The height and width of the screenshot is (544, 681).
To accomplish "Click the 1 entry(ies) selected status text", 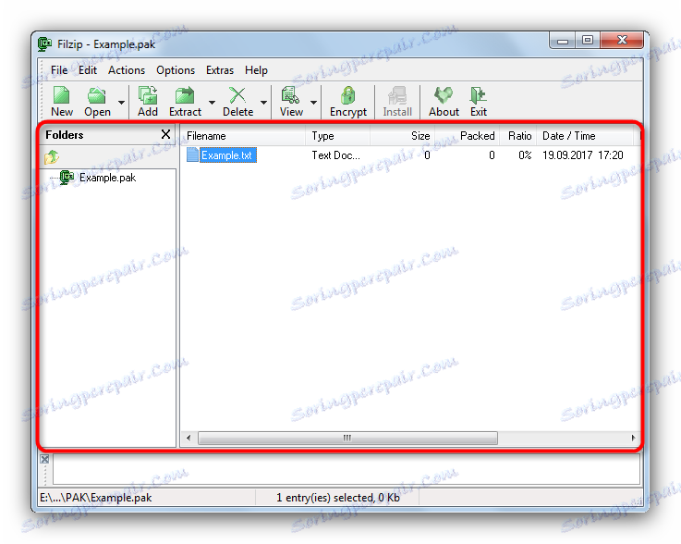I will click(x=338, y=498).
